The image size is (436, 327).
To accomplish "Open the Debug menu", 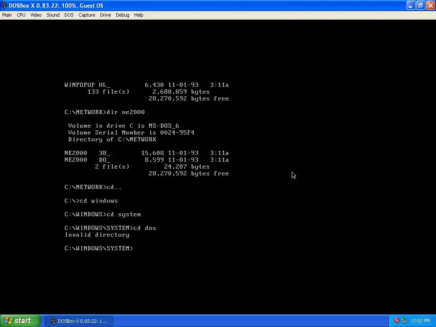I will tap(122, 15).
